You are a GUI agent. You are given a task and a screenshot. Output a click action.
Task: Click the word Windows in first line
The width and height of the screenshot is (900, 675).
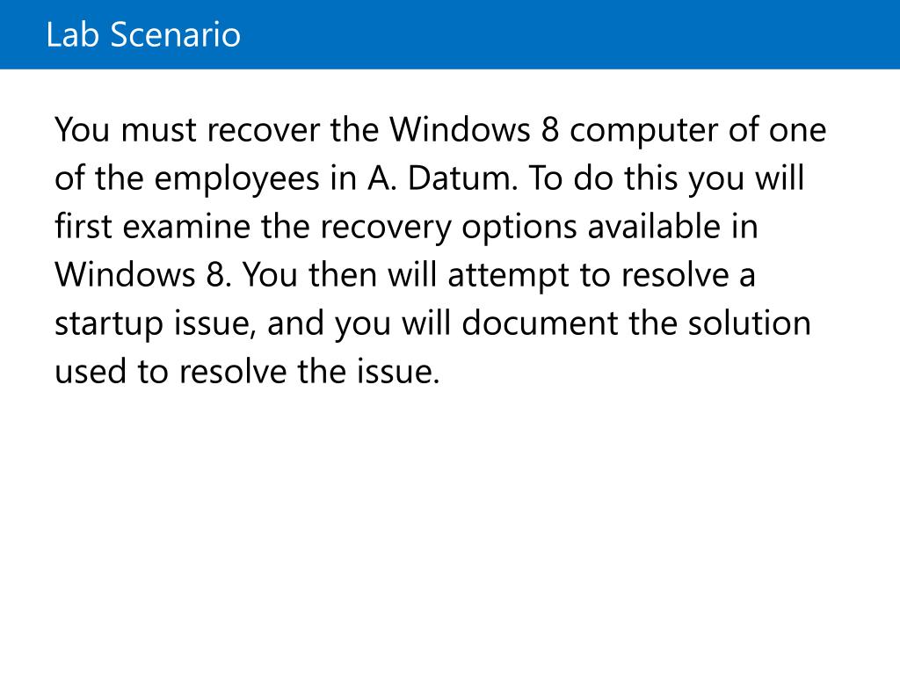[x=461, y=129]
